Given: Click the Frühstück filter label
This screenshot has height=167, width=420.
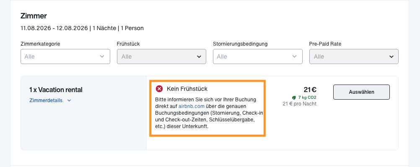Looking at the screenshot, I should pyautogui.click(x=128, y=44).
